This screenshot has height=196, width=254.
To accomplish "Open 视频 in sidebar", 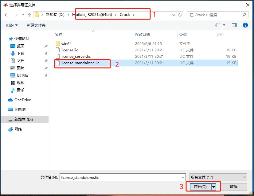I will tap(21, 83).
